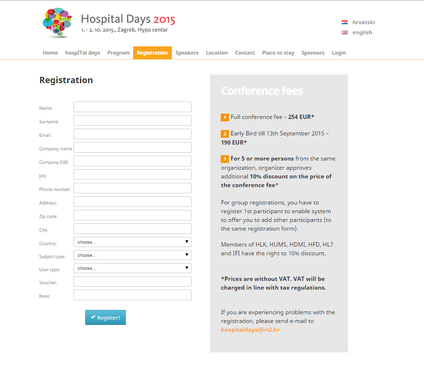424x366 pixels.
Task: Open the Speakers menu item
Action: coord(187,53)
